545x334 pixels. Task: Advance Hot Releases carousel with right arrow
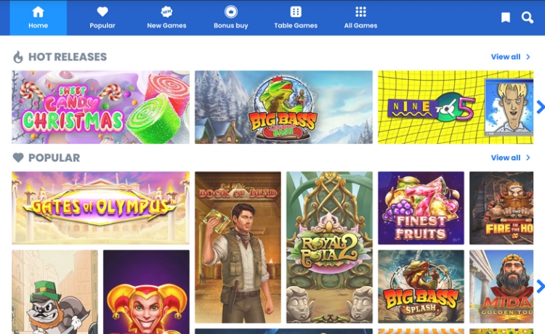click(541, 107)
